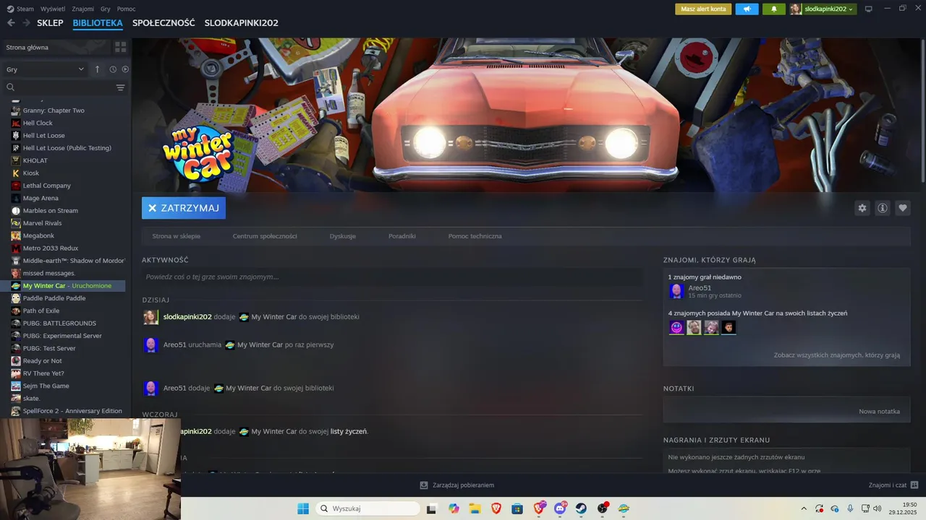Open File Explorer in the taskbar
926x520 pixels.
pos(475,508)
